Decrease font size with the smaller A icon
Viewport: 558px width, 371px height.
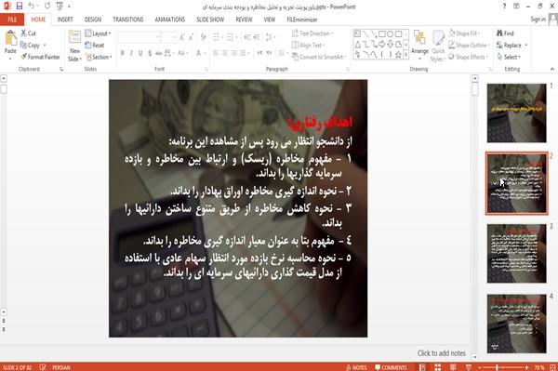(192, 37)
